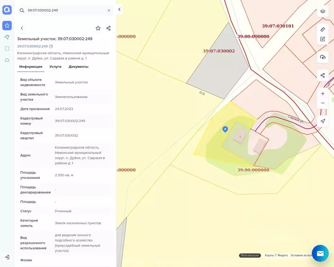Click the search field with cadastral number

tap(65, 10)
